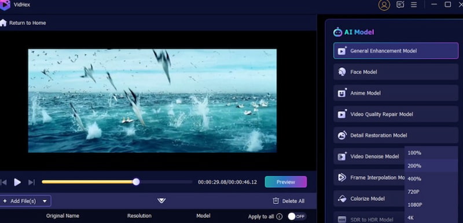Screen dimensions: 463x223
Task: Click the Video Denoise Model icon
Action: click(x=342, y=156)
